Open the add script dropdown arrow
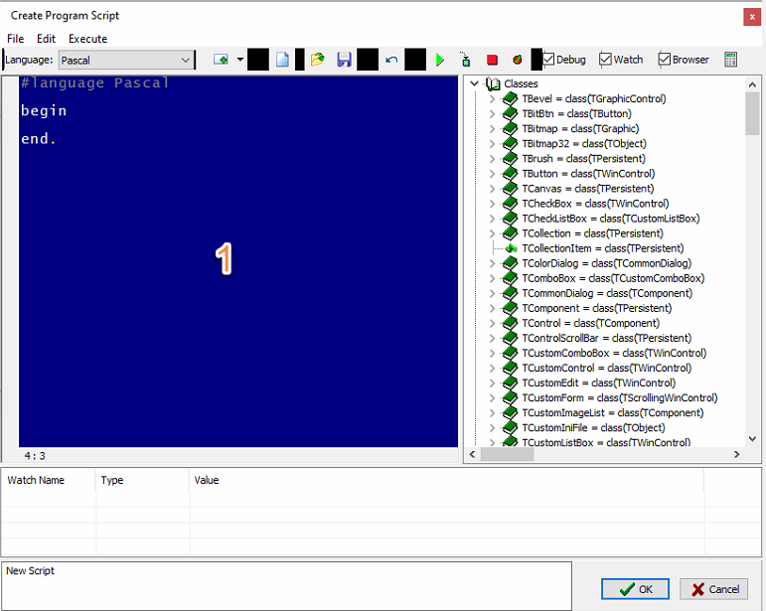 click(x=239, y=60)
